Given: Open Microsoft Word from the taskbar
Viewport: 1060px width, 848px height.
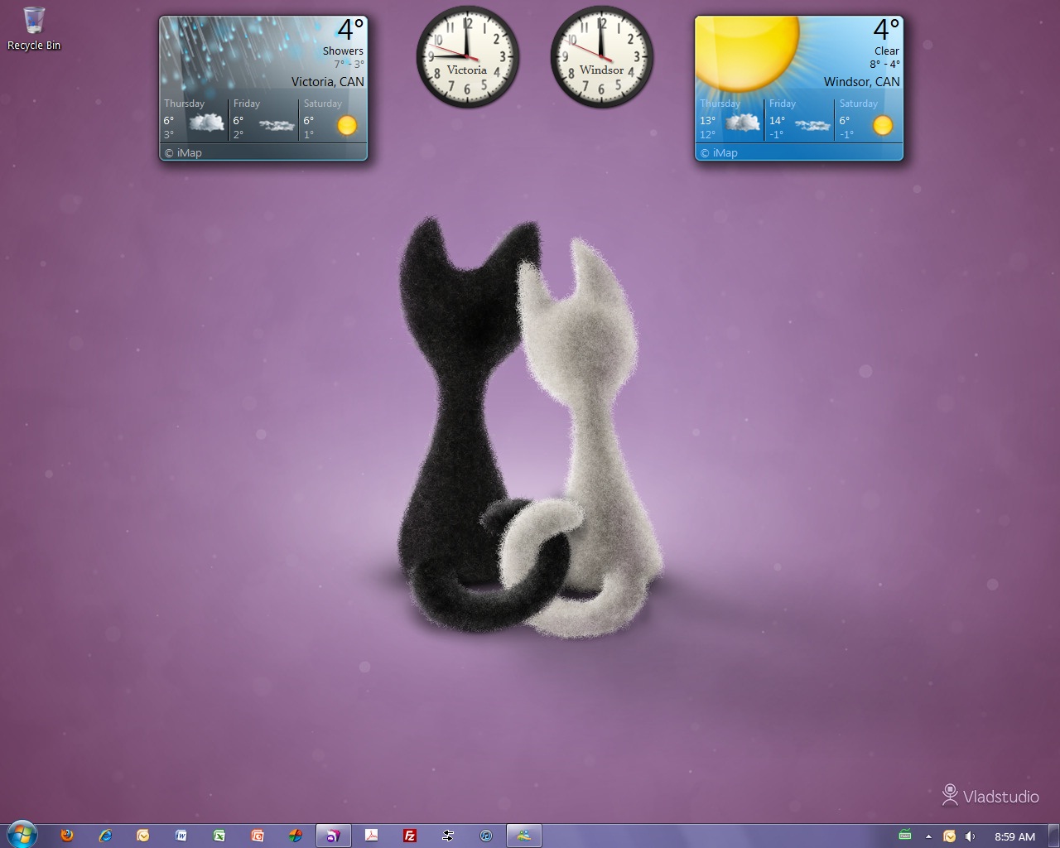Looking at the screenshot, I should point(181,836).
